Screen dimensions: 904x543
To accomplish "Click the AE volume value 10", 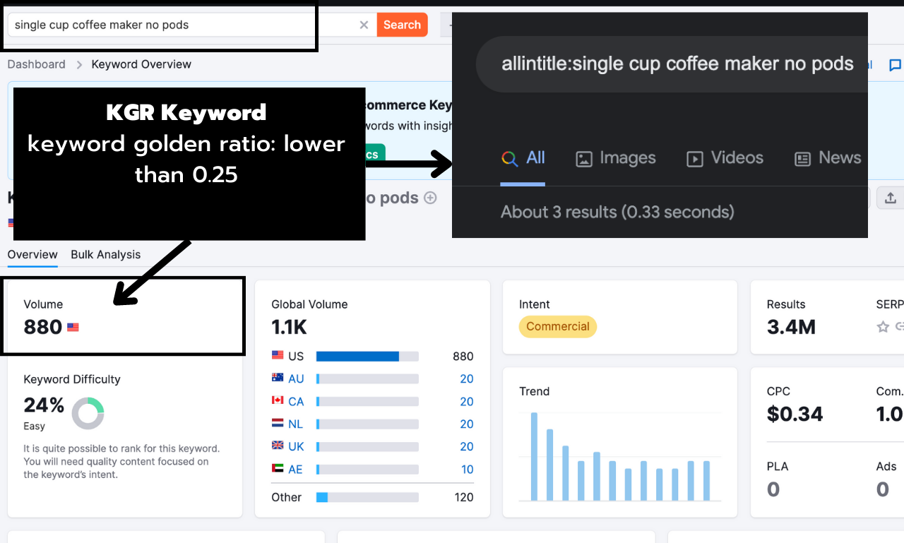I will pos(467,470).
